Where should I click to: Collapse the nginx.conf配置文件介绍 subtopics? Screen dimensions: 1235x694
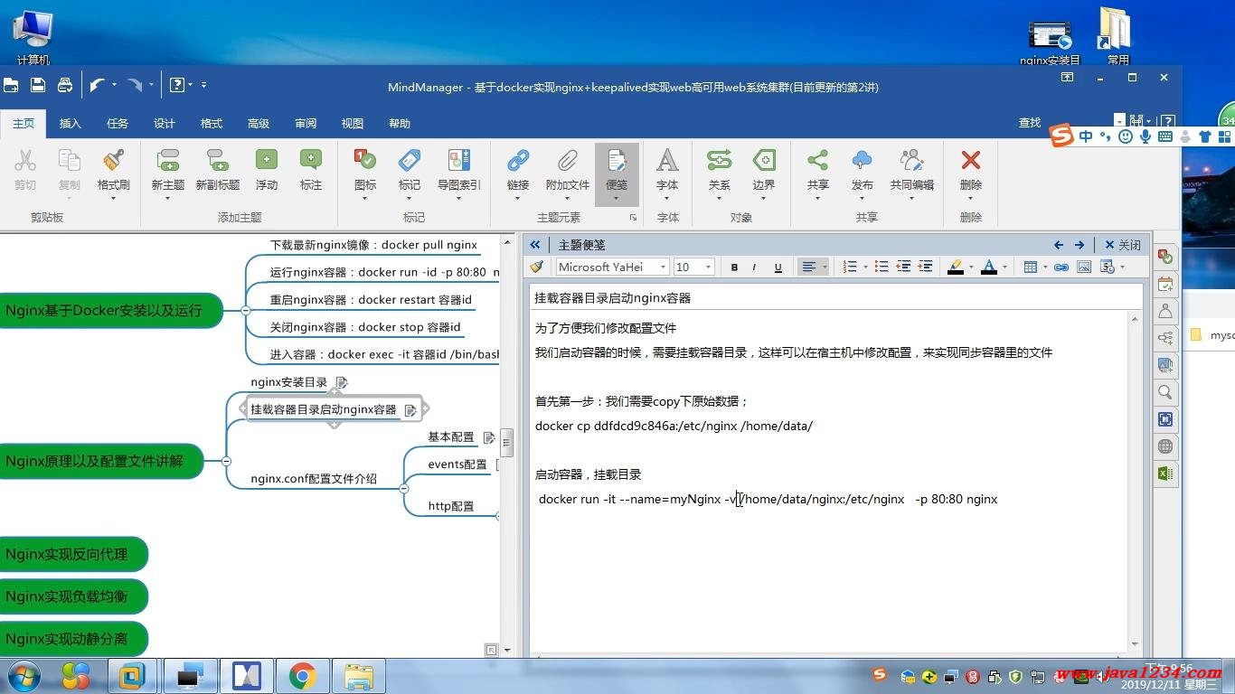[x=403, y=489]
